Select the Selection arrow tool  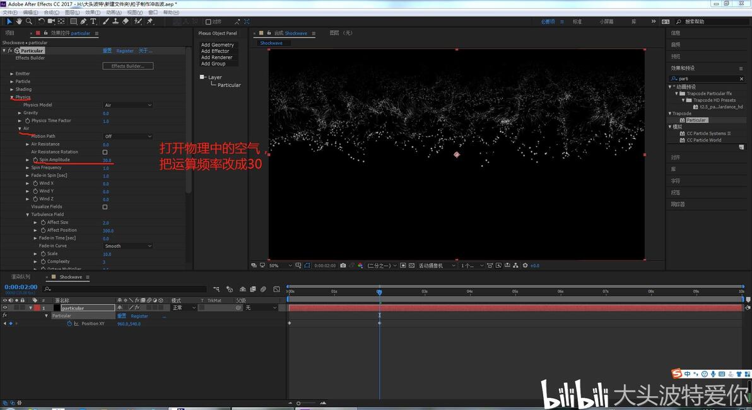click(9, 21)
